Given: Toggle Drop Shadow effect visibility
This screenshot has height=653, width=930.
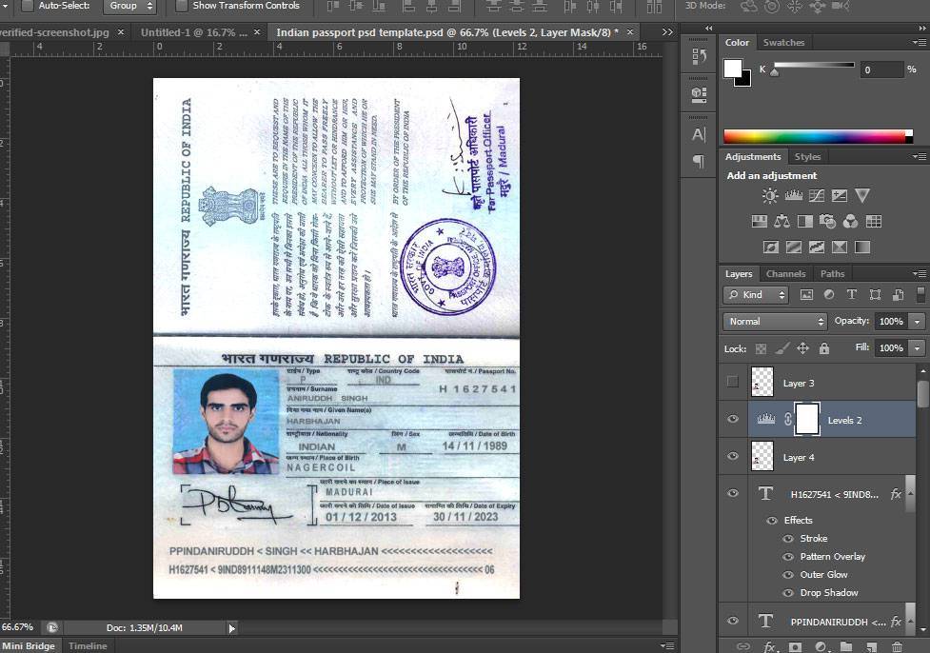Looking at the screenshot, I should pyautogui.click(x=787, y=593).
